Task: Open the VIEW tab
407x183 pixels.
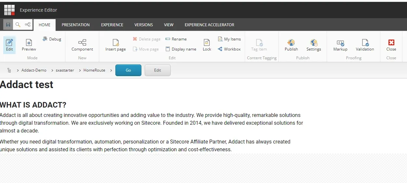Action: pyautogui.click(x=169, y=25)
